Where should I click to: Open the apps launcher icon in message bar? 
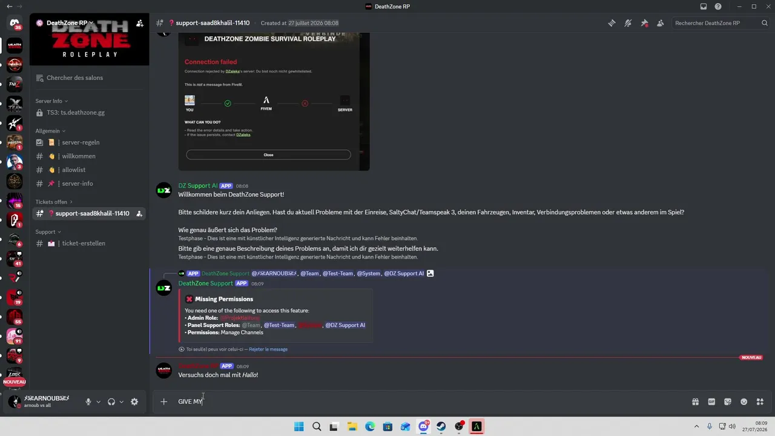[x=760, y=401]
